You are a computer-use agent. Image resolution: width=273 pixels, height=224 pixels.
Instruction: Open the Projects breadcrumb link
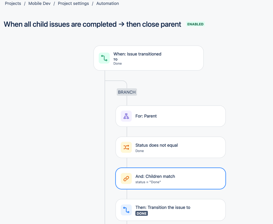tap(13, 4)
